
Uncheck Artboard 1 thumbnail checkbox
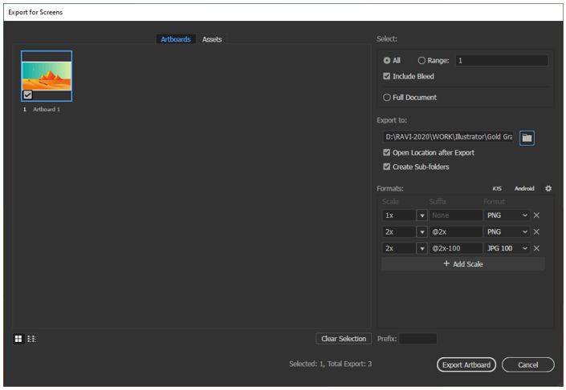[28, 95]
